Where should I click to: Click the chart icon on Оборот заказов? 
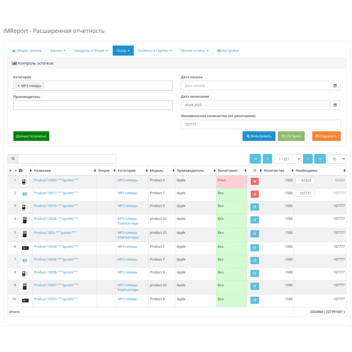pyautogui.click(x=13, y=51)
